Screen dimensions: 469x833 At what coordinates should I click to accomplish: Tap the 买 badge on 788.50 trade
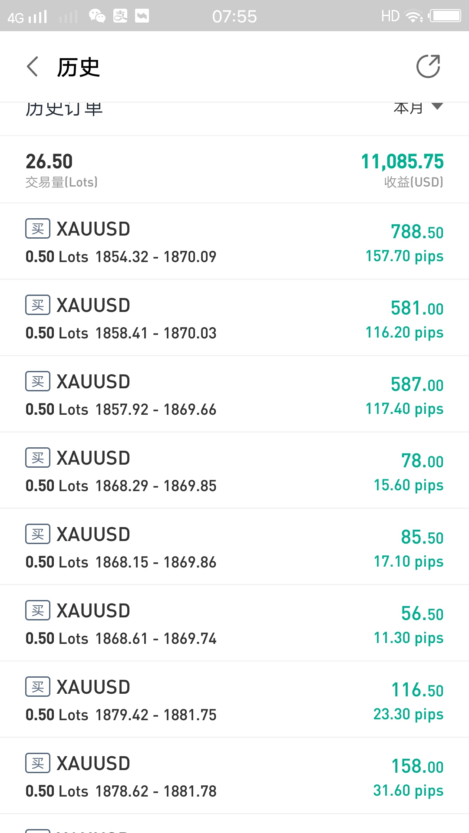tap(38, 229)
